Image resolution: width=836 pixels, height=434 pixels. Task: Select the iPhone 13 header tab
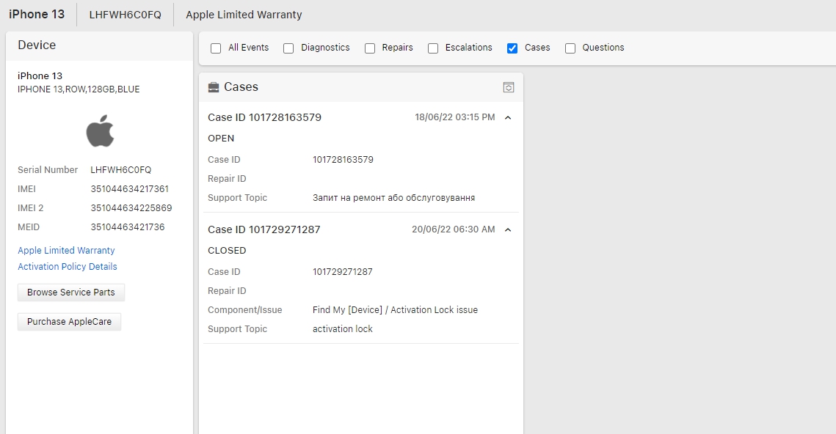[37, 15]
